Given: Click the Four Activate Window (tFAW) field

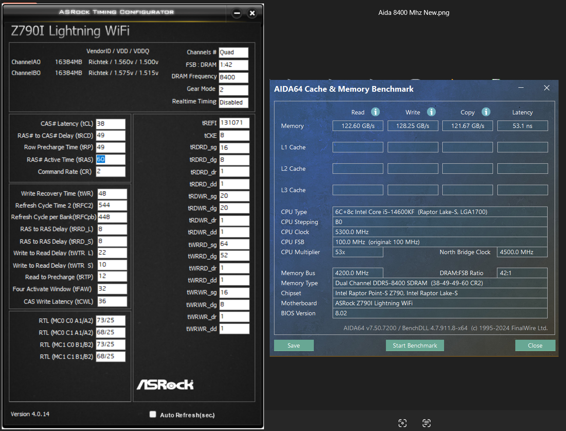Looking at the screenshot, I should click(112, 289).
